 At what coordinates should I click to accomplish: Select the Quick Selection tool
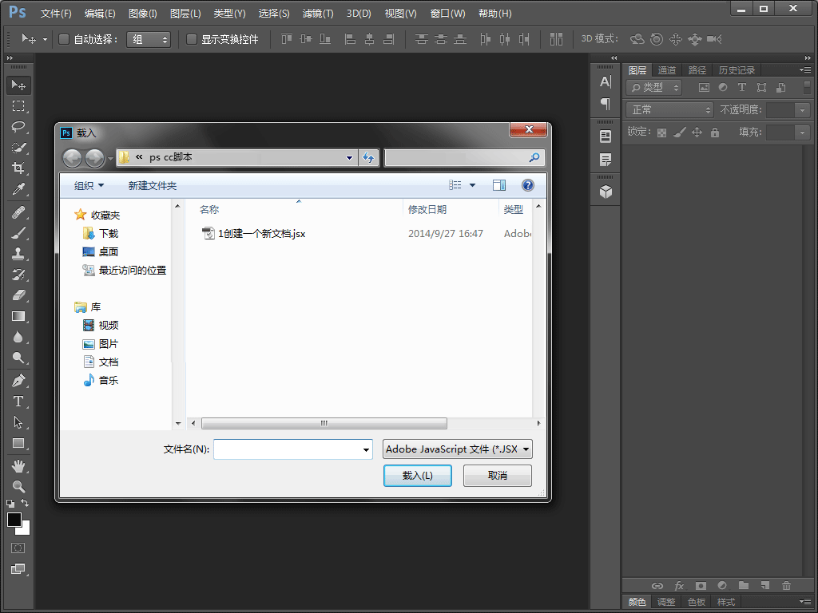point(18,148)
